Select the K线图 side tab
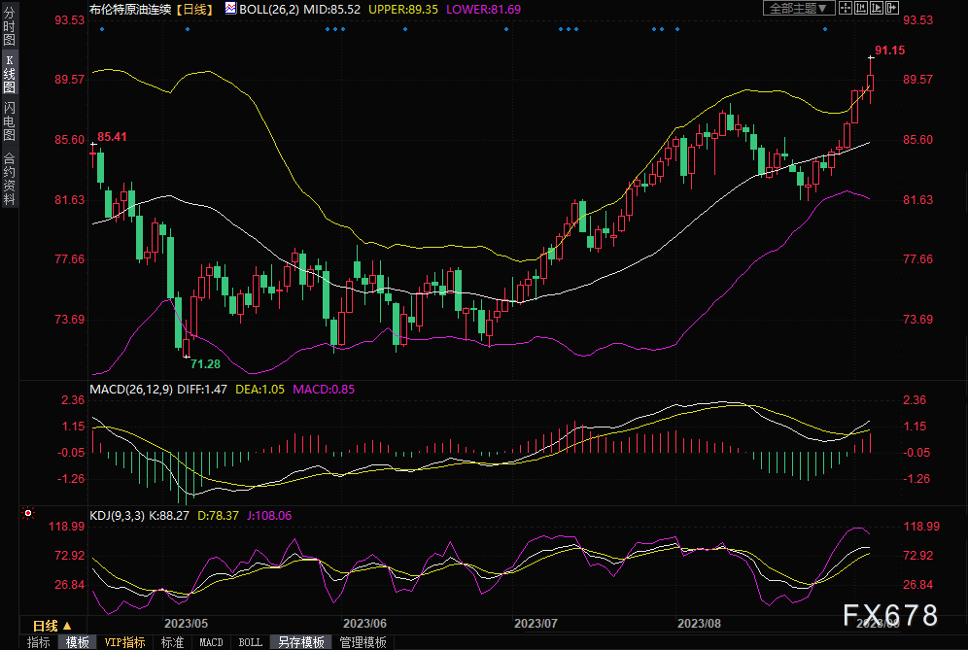968x650 pixels. pos(9,73)
